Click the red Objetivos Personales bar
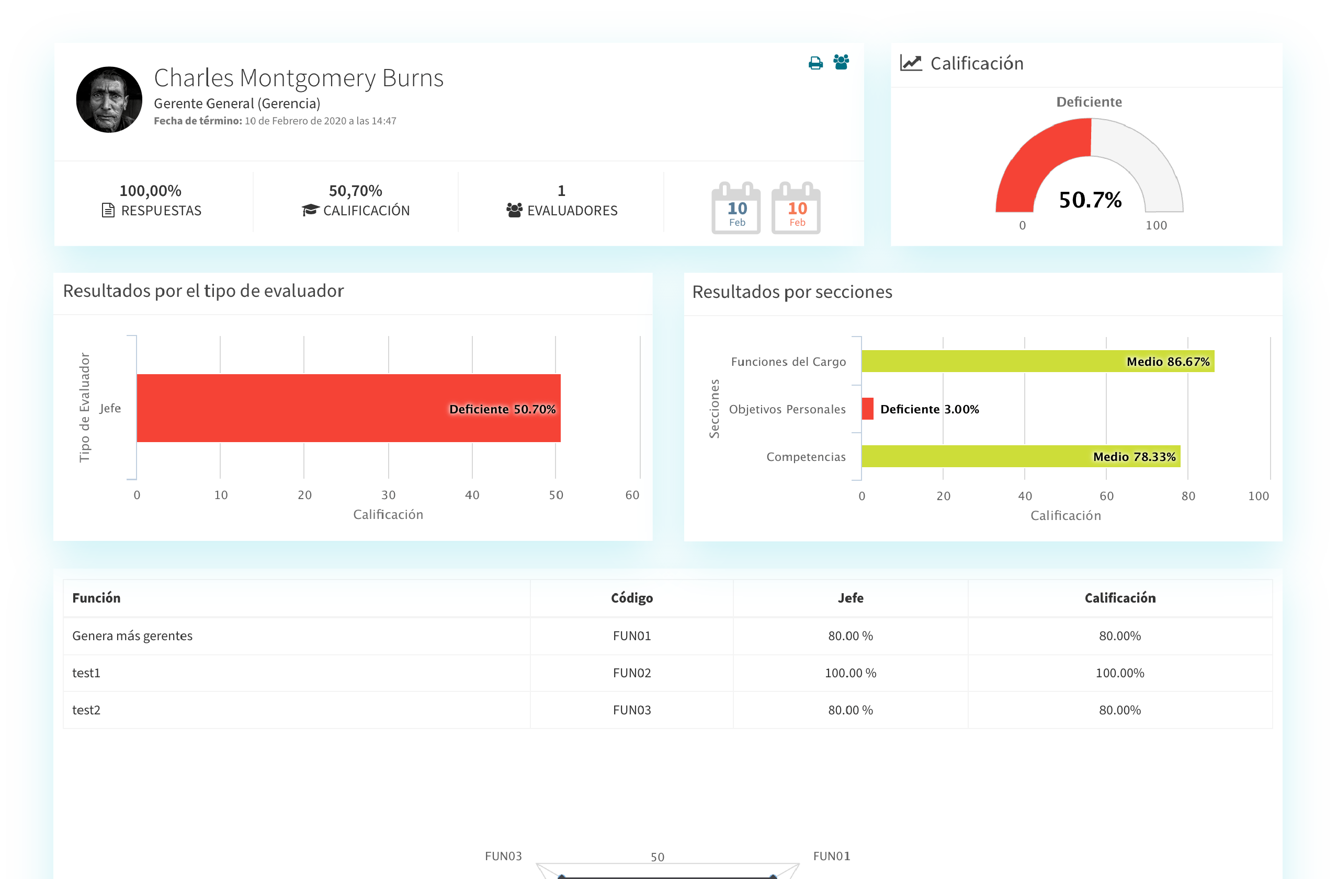1337x879 pixels. tap(867, 409)
